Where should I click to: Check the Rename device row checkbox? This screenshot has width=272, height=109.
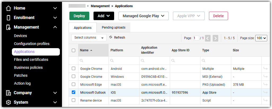click(74, 100)
